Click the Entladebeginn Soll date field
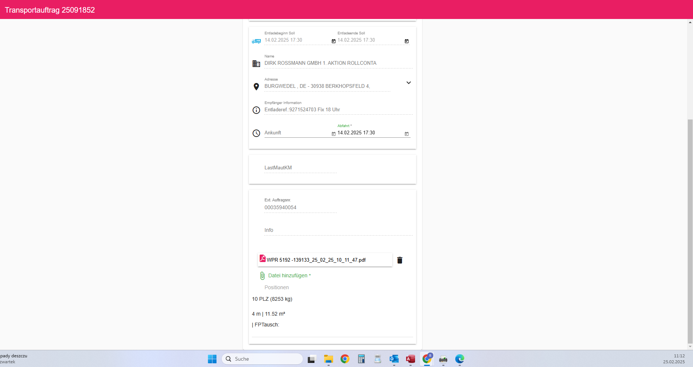693x367 pixels. point(297,40)
